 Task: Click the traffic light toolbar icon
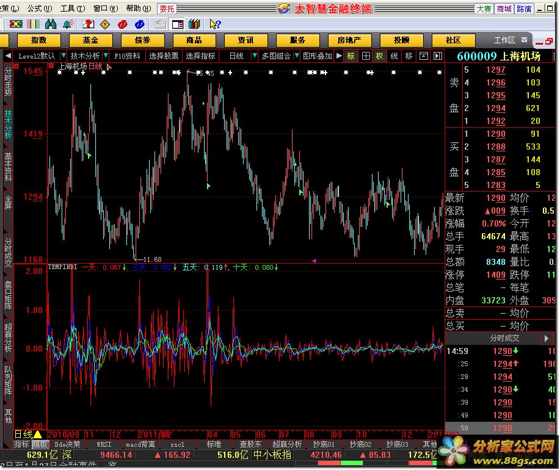(x=16, y=24)
